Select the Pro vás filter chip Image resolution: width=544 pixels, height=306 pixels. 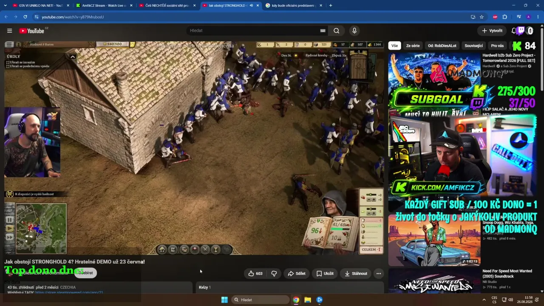tap(497, 45)
